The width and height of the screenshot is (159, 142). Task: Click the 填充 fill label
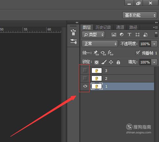coord(133,62)
